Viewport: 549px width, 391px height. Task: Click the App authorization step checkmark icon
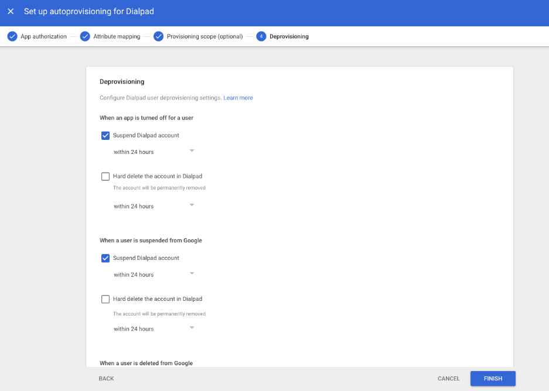point(12,36)
